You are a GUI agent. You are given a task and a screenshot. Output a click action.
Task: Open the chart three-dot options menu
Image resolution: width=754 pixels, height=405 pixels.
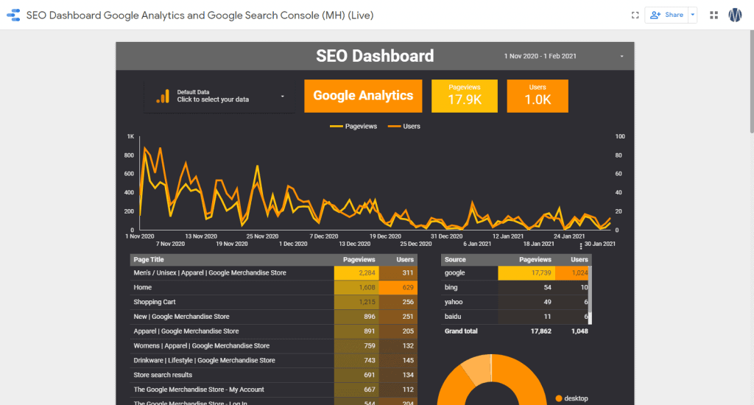(x=581, y=246)
